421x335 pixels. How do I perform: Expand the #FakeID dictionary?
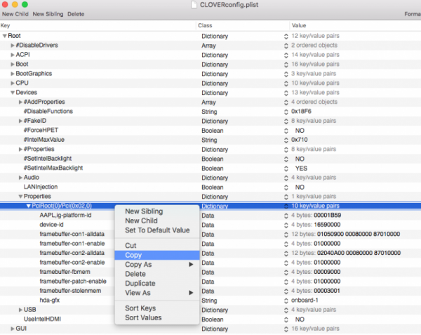[x=20, y=121]
